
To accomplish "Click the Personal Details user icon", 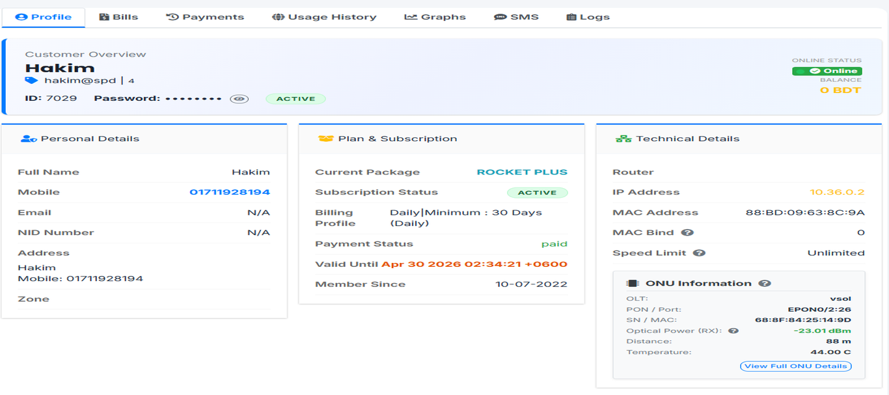I will tap(29, 139).
